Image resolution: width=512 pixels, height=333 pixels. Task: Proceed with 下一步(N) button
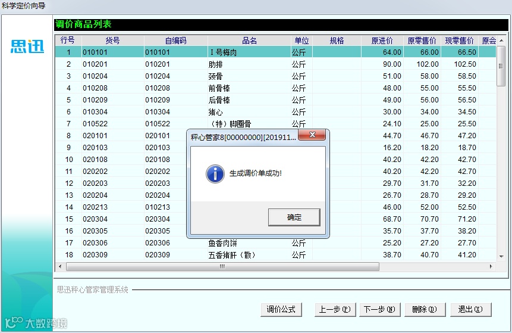click(x=380, y=309)
